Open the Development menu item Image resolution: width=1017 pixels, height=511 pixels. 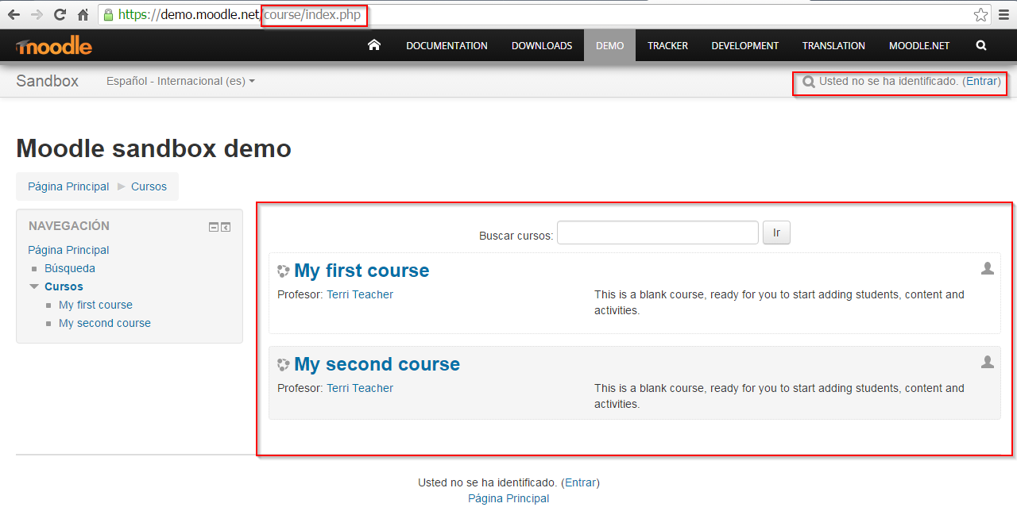coord(745,45)
